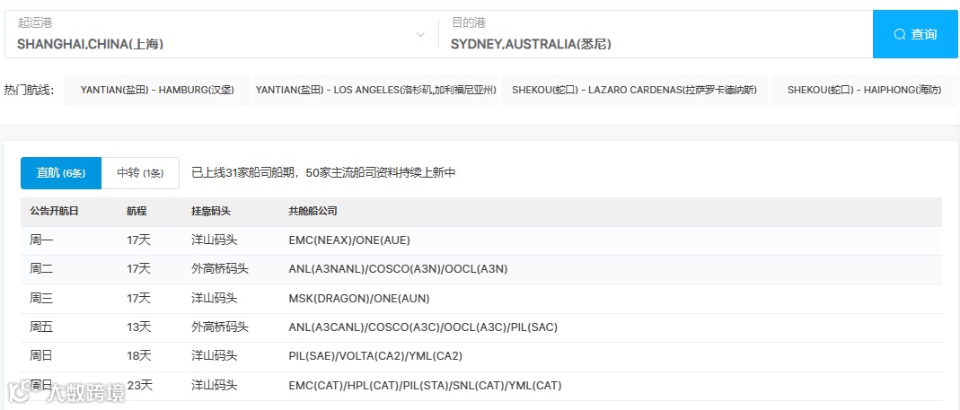The image size is (960, 410).
Task: Click EMC(CAT)/HPL(CAT)/PIL(STA)/SNL(CAT)/YML(CAT) carrier text
Action: (425, 386)
